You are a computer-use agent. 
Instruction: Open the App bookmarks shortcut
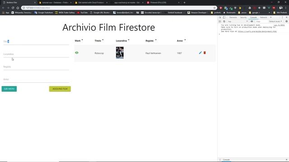tap(6, 13)
